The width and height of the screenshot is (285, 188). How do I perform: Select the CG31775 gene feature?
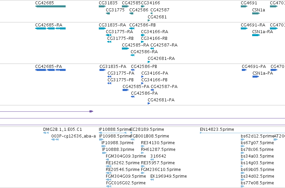tap(108, 13)
